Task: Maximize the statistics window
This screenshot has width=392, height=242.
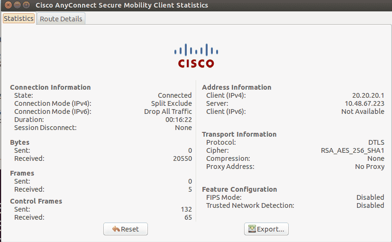Action: (26, 5)
